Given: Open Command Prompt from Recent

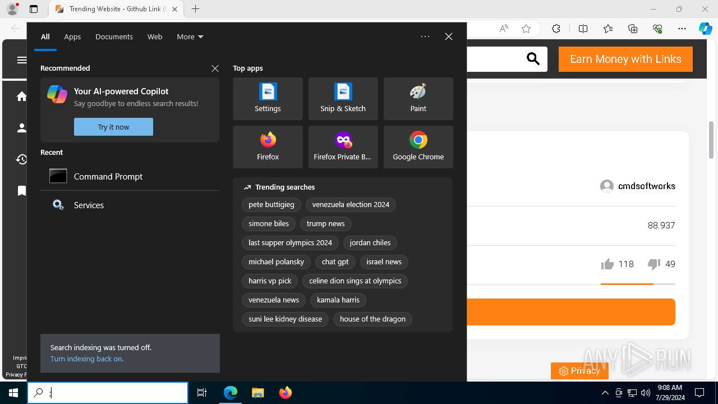Looking at the screenshot, I should 130,176.
